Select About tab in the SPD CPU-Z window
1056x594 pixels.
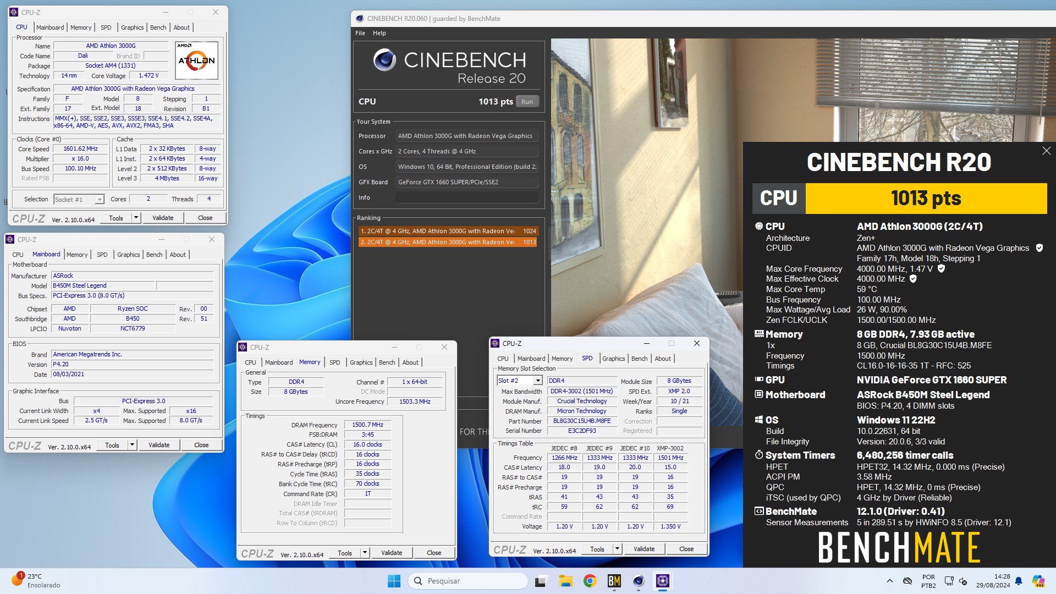663,359
